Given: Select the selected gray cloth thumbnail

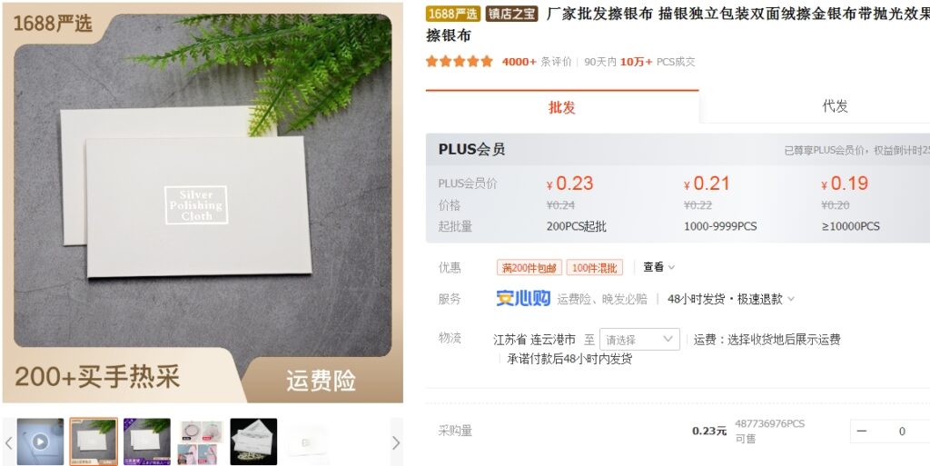Looking at the screenshot, I should 94,441.
